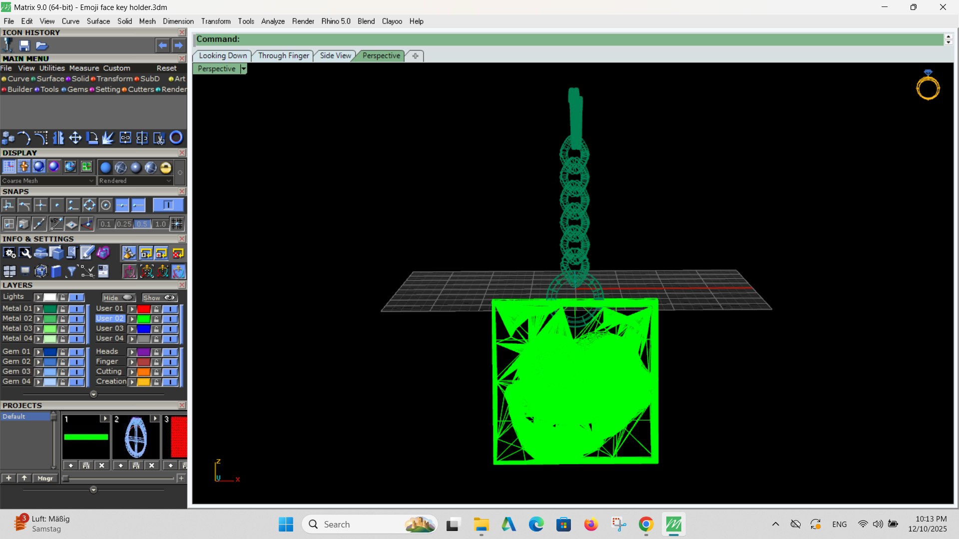Select the Move cross-arrows tool
The height and width of the screenshot is (539, 959).
(x=75, y=138)
